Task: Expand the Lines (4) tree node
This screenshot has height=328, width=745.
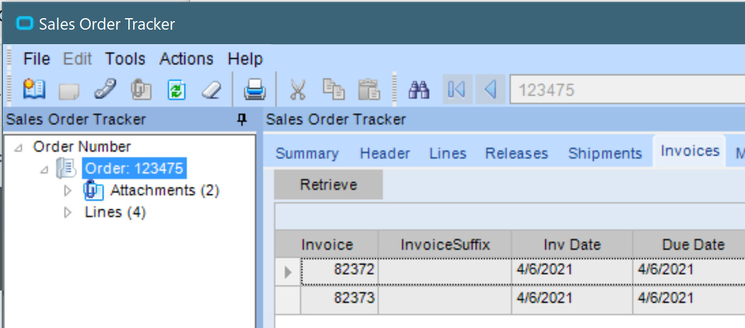Action: pos(67,212)
